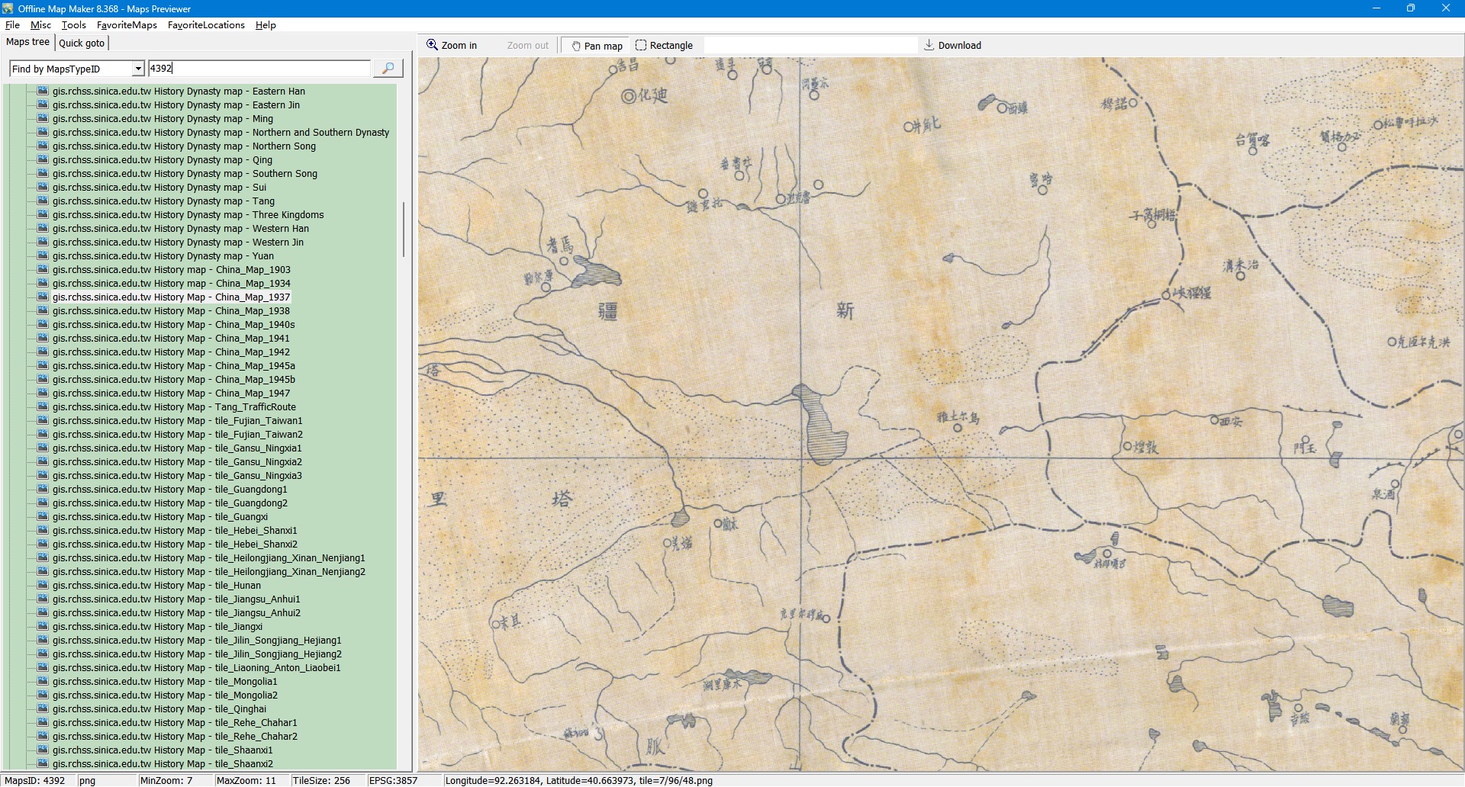The height and width of the screenshot is (787, 1465).
Task: Select the tile_Hunan map entry
Action: point(156,586)
